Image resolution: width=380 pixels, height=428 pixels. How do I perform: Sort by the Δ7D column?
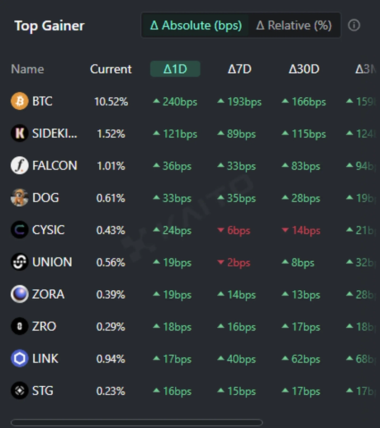point(239,69)
